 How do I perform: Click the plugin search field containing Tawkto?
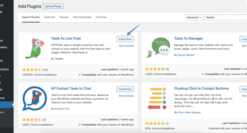click(x=225, y=17)
